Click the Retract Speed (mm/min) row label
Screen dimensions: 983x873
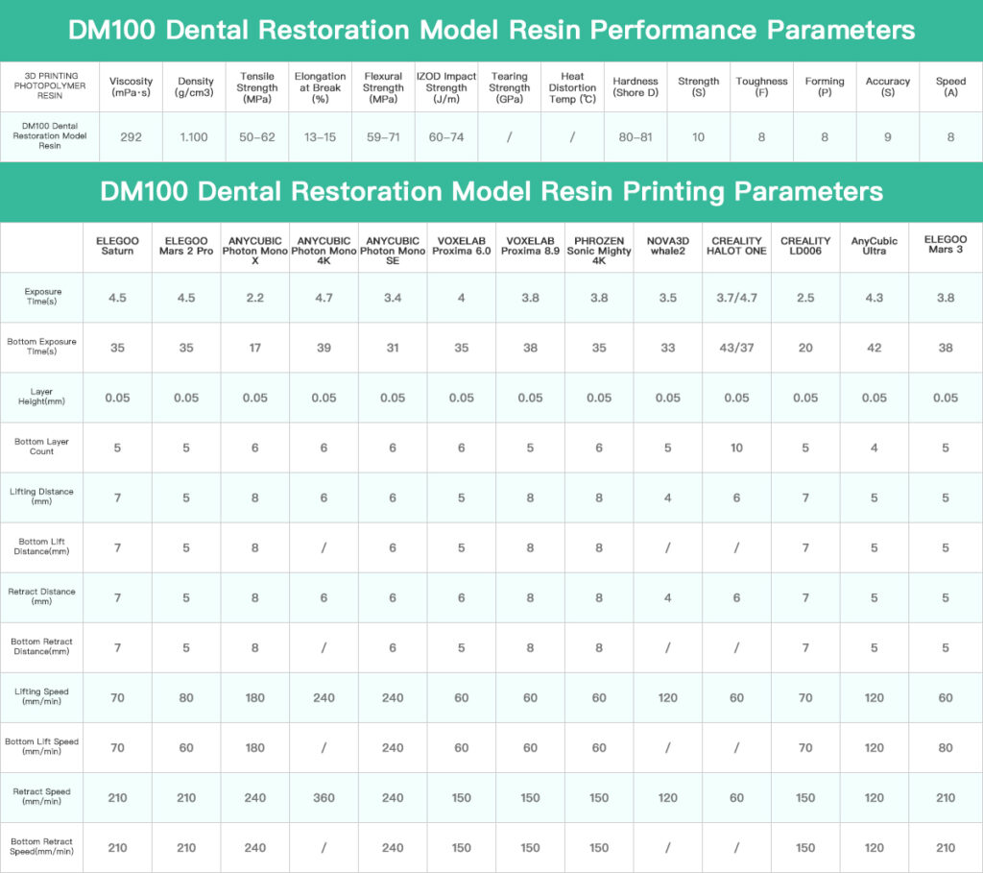[x=42, y=796]
